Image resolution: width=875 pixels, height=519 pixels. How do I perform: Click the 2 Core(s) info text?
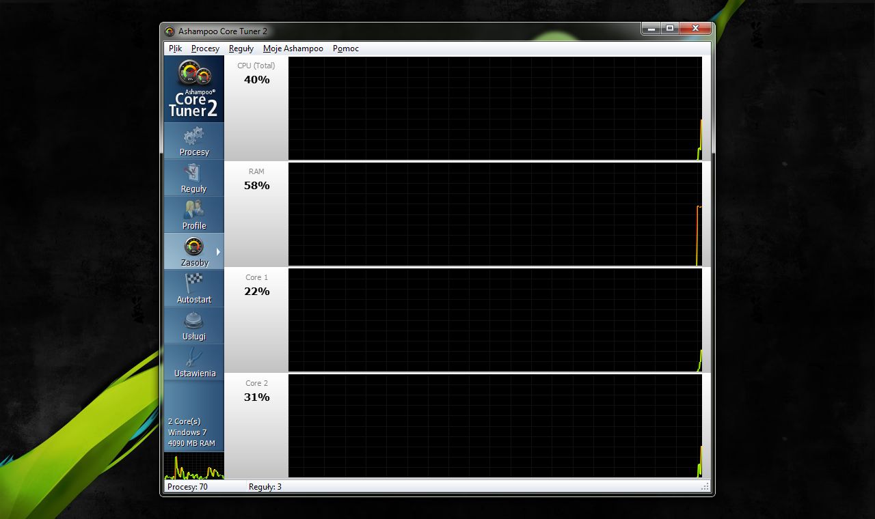185,421
